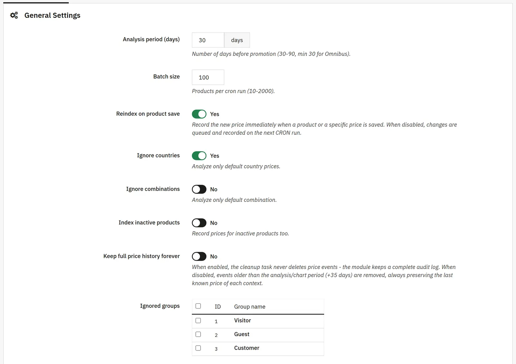Click the General Settings heading
The width and height of the screenshot is (516, 364).
click(x=52, y=15)
